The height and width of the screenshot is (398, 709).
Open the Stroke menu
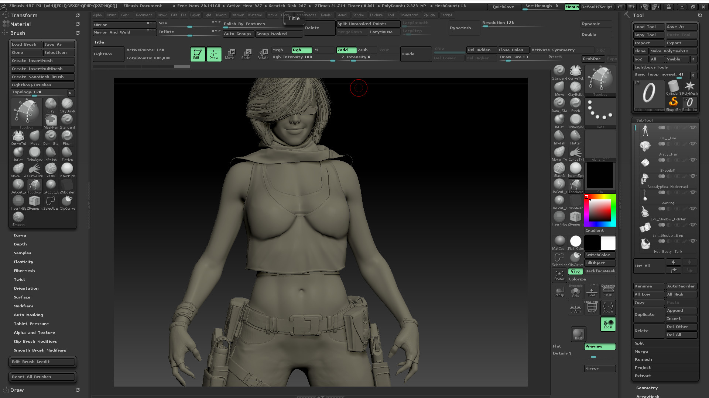pyautogui.click(x=358, y=15)
